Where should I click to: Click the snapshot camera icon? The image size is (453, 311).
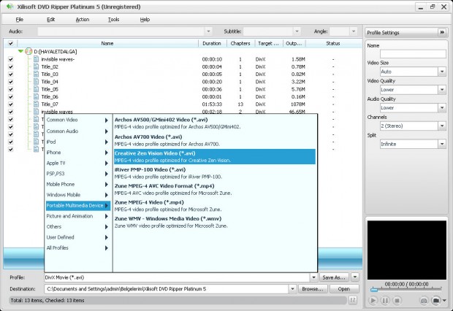[x=424, y=301]
